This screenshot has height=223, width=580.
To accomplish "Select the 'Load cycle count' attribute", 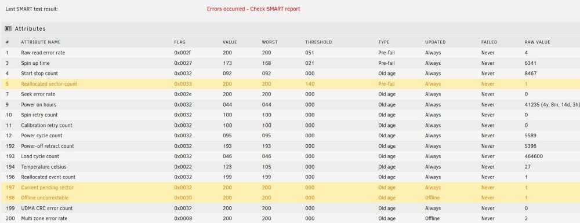I will click(x=40, y=156).
